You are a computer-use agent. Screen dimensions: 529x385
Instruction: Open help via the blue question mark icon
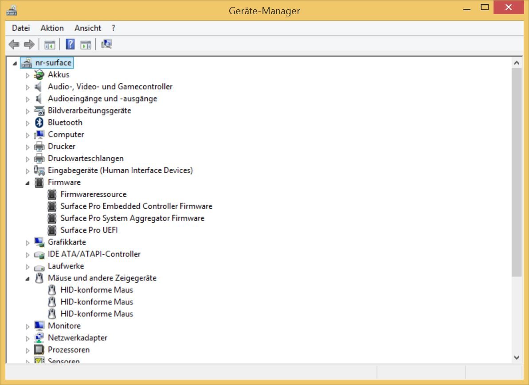click(x=70, y=44)
